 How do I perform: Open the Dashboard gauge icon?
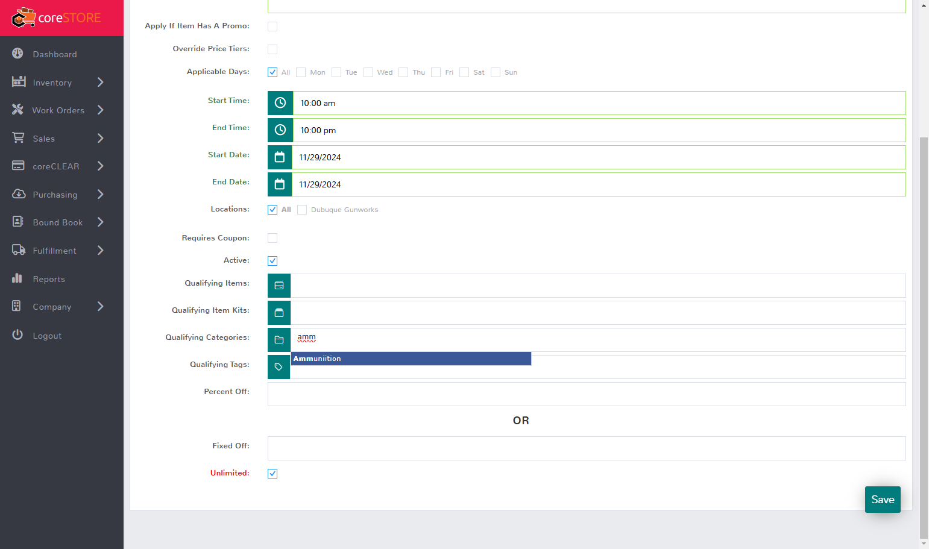tap(17, 54)
